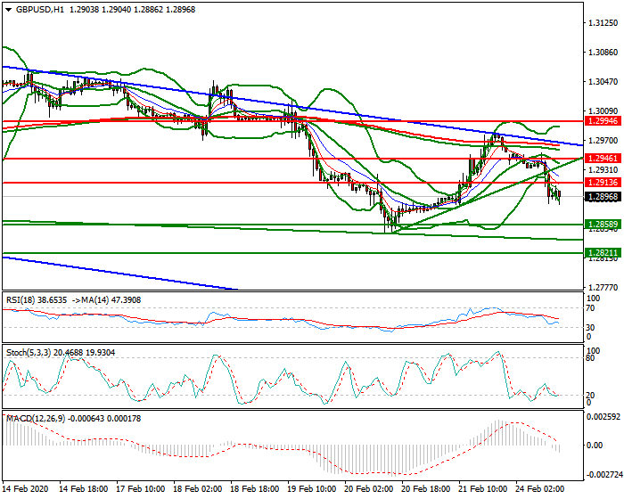Select the 24 Feb 02:00 time axis label
The width and height of the screenshot is (624, 499).
(x=540, y=488)
